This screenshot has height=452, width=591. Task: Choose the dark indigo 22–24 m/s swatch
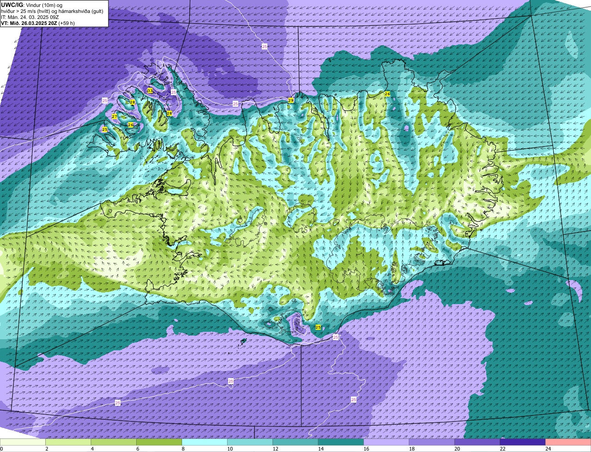[x=523, y=442]
